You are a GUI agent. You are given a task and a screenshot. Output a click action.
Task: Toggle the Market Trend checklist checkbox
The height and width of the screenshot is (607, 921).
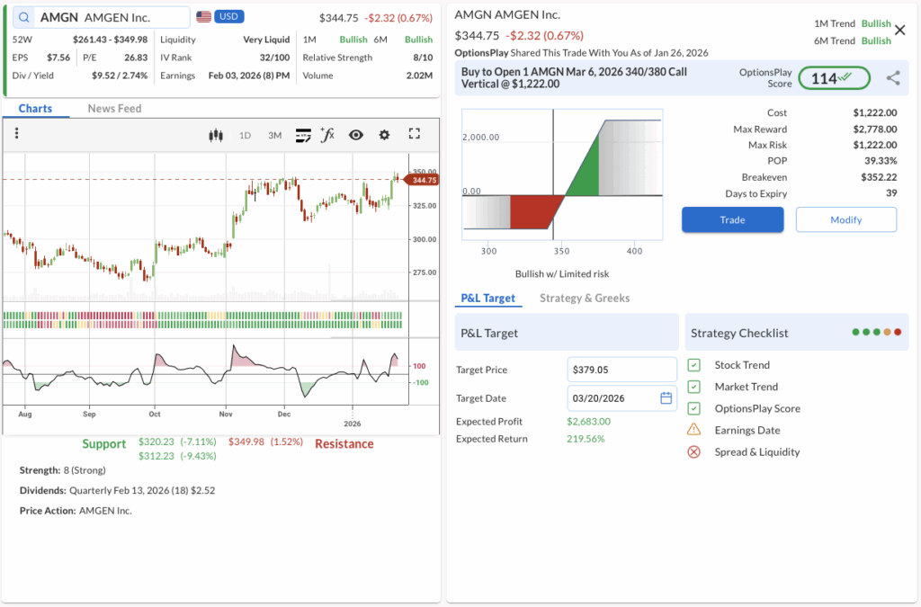pyautogui.click(x=693, y=387)
